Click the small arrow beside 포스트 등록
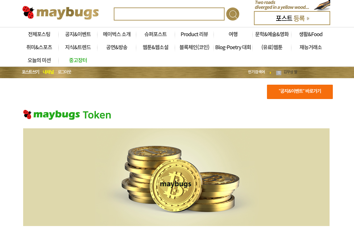354x228 pixels. coord(308,19)
